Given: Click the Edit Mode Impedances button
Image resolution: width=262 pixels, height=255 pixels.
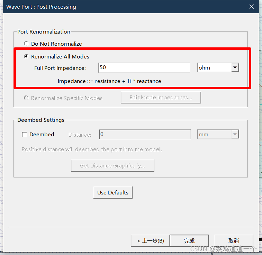Looking at the screenshot, I should [x=161, y=97].
